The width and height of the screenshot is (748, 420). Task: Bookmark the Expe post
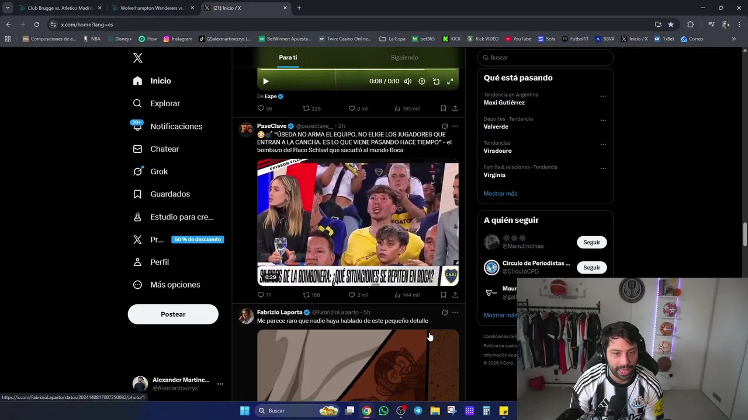[444, 108]
